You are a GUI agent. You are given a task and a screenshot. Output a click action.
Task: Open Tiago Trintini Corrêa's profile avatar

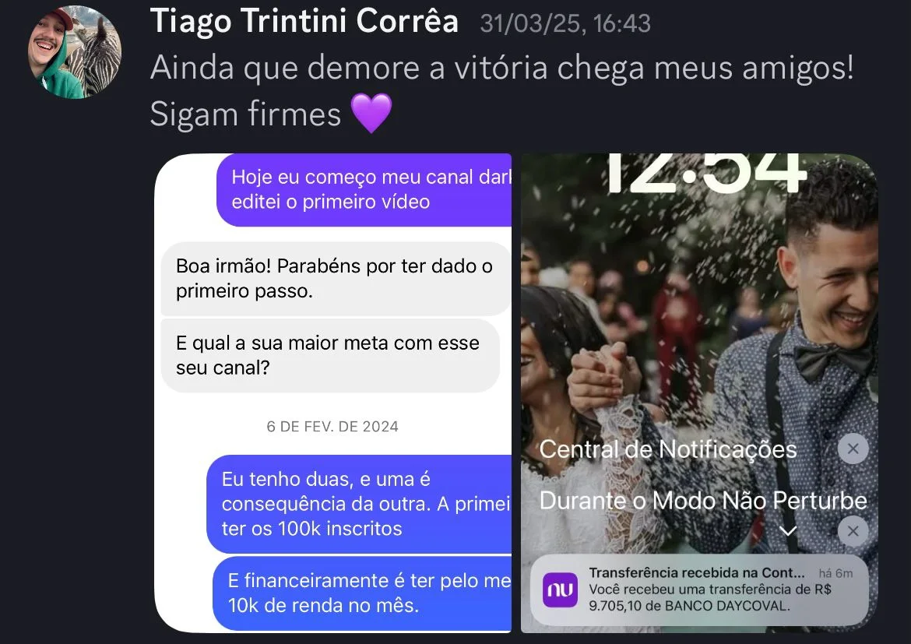tap(75, 51)
